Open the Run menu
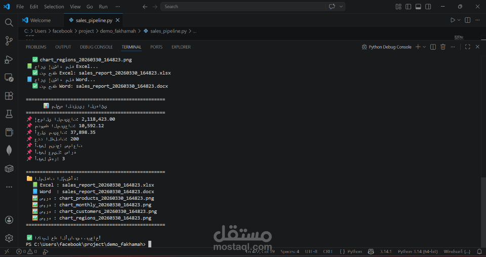This screenshot has height=257, width=486. click(x=103, y=7)
